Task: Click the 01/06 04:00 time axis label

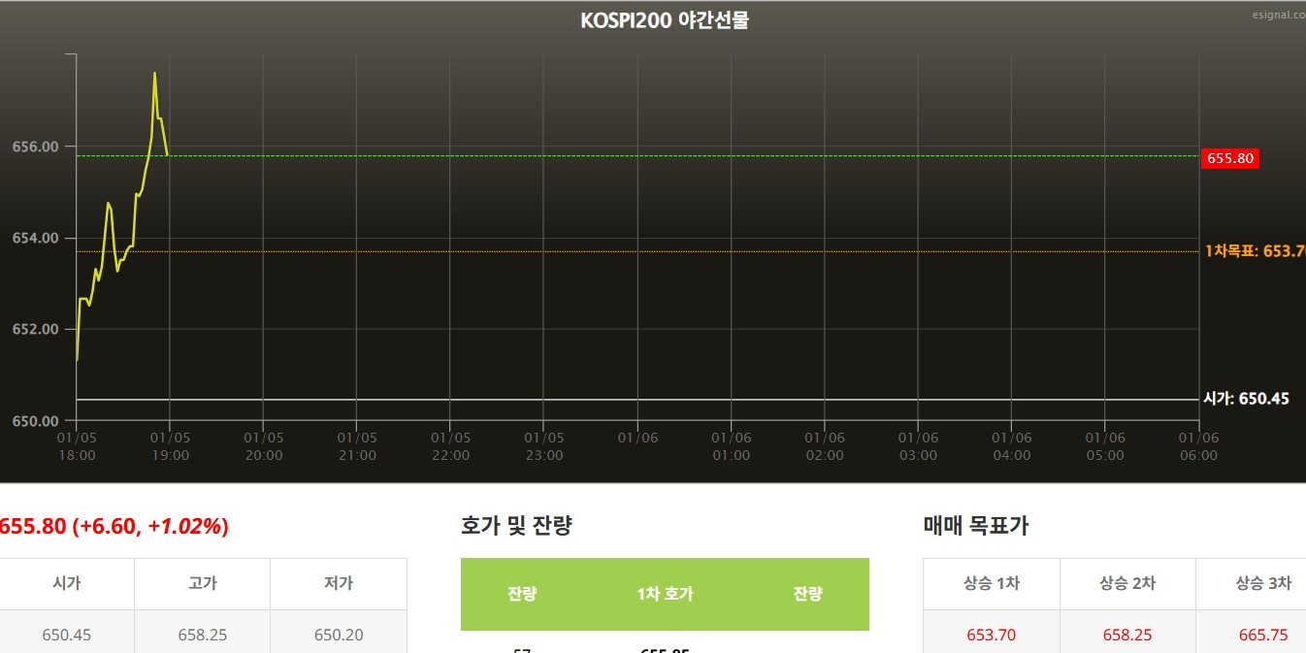Action: pyautogui.click(x=1011, y=446)
